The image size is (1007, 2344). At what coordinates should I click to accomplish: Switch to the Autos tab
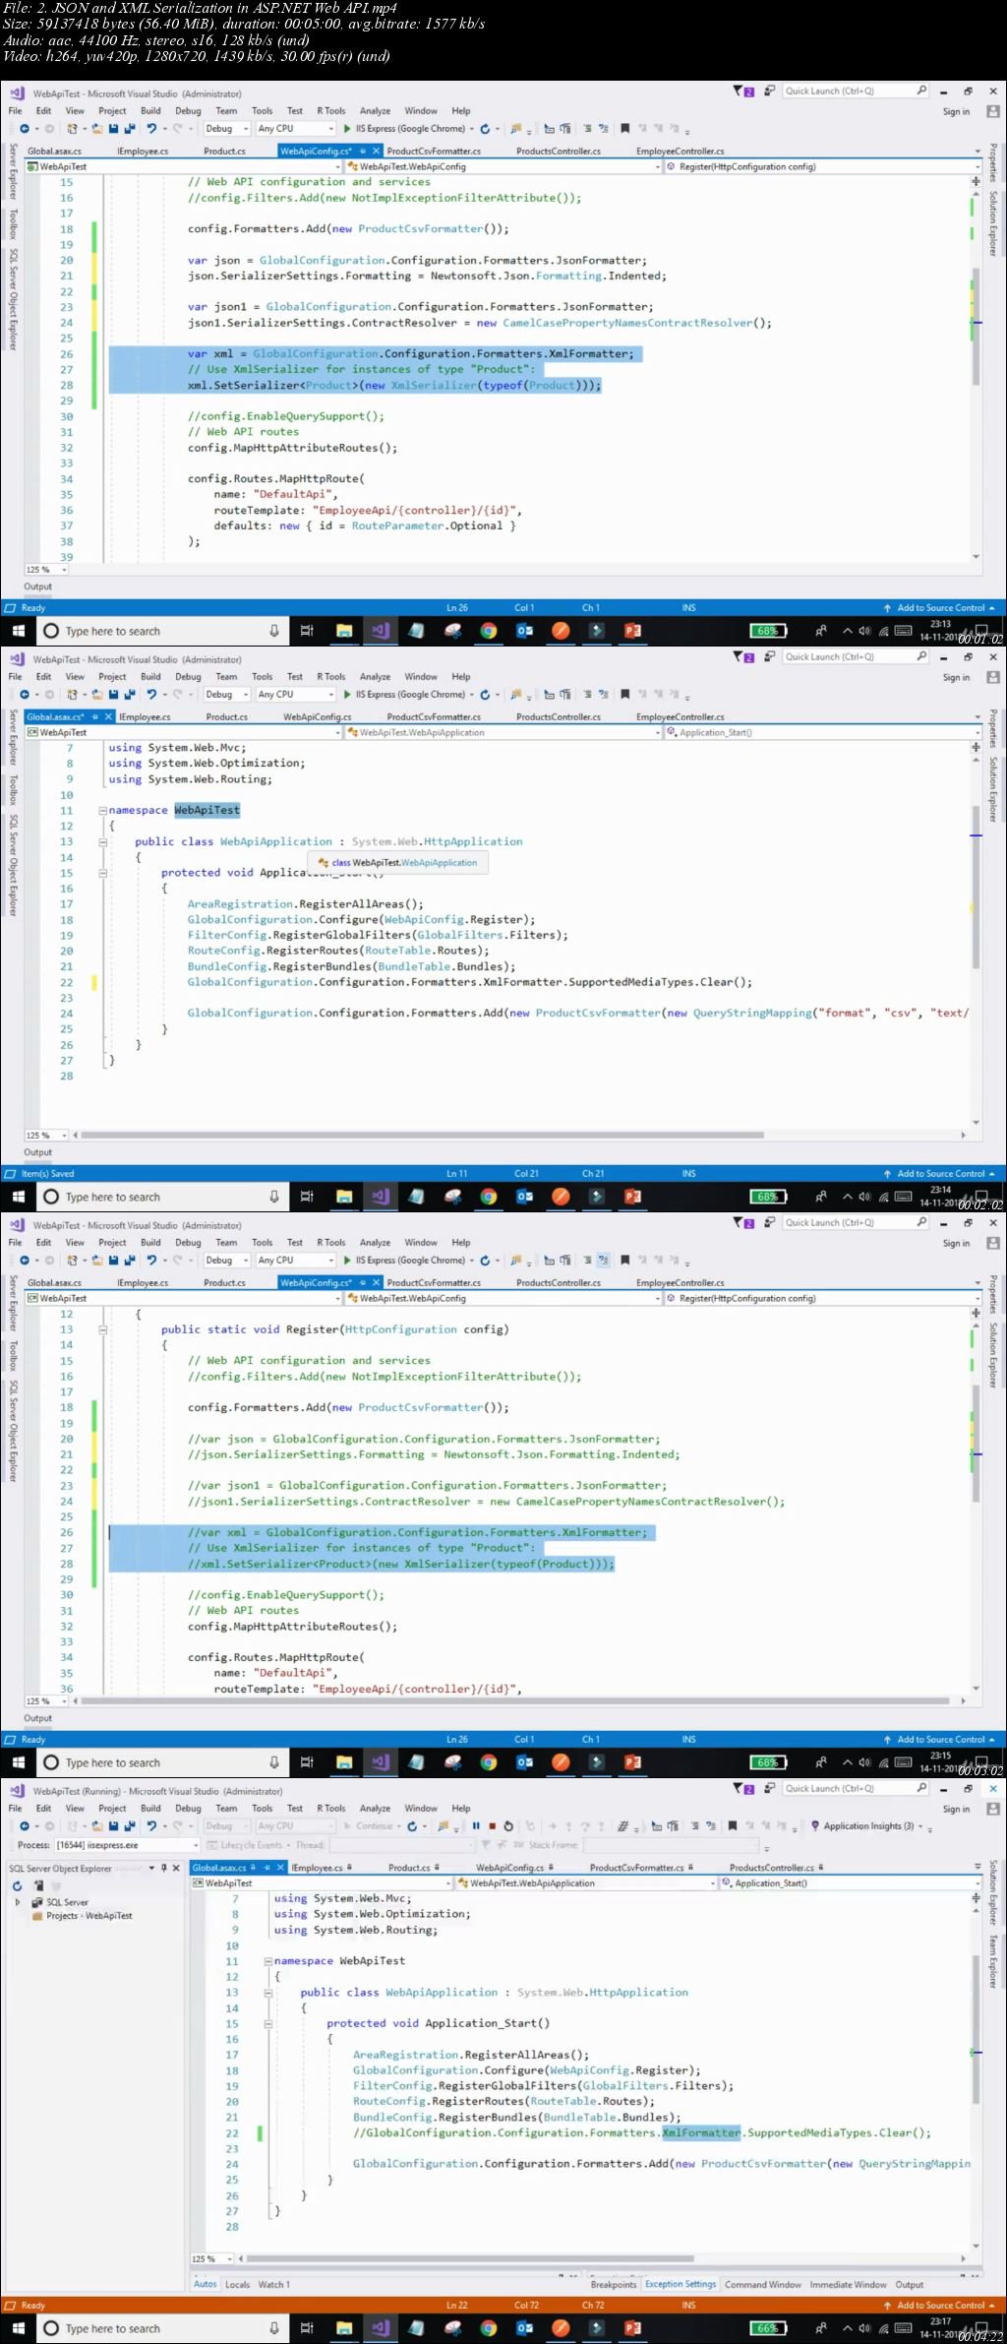click(206, 2284)
